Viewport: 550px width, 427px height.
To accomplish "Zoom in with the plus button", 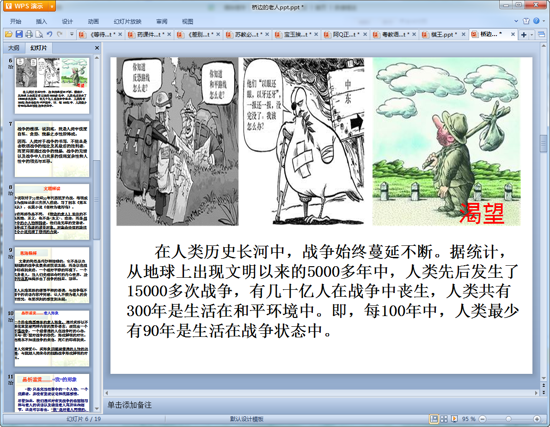I will click(537, 419).
